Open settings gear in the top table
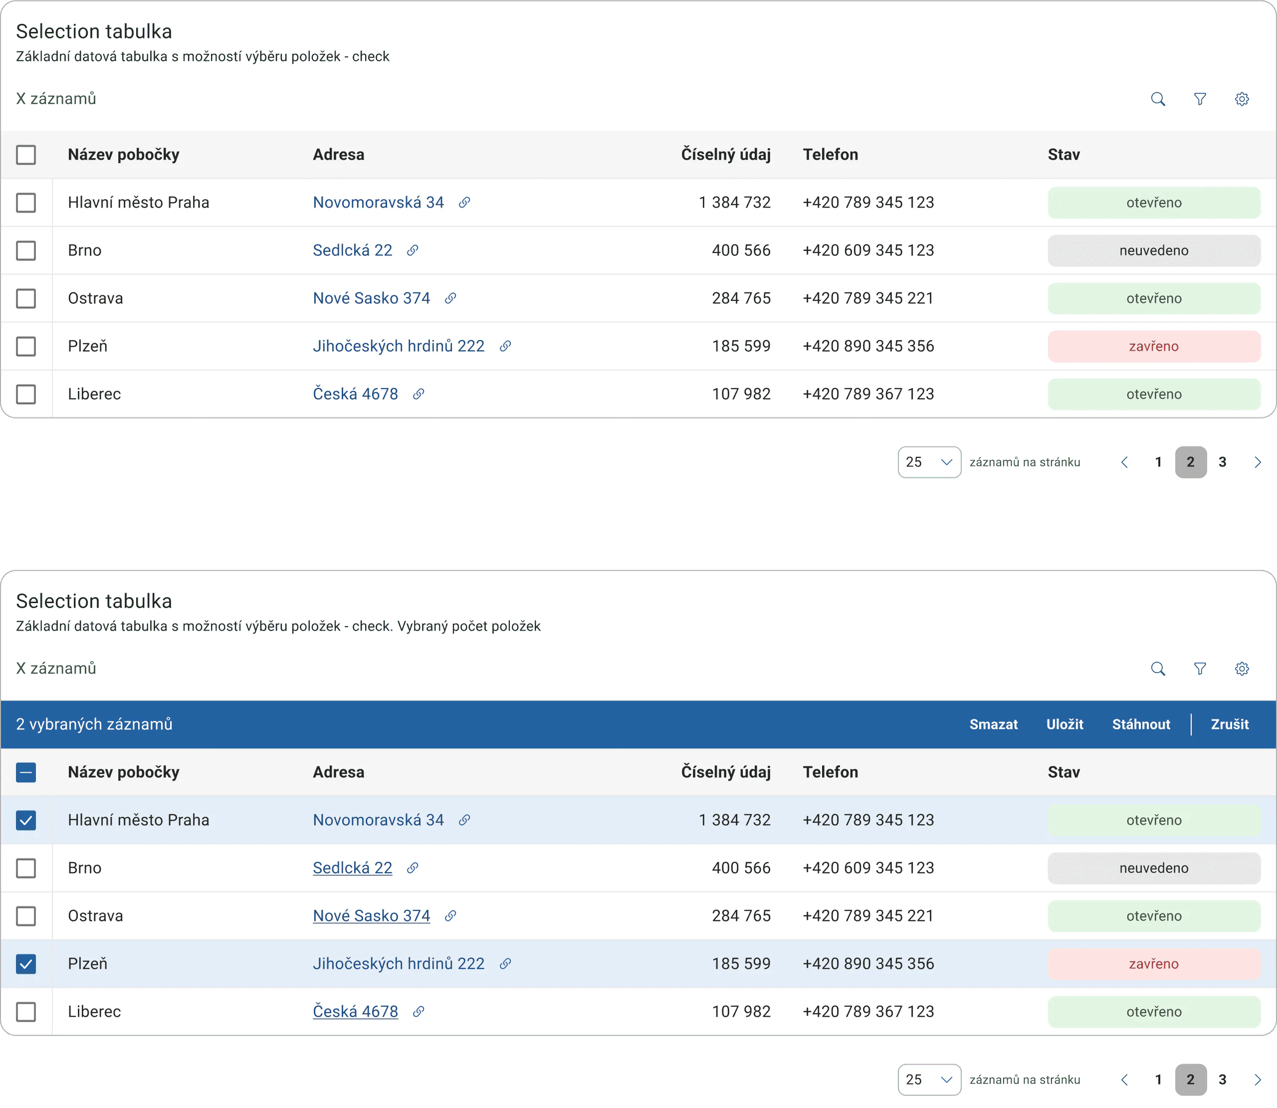Image resolution: width=1277 pixels, height=1108 pixels. click(x=1242, y=99)
